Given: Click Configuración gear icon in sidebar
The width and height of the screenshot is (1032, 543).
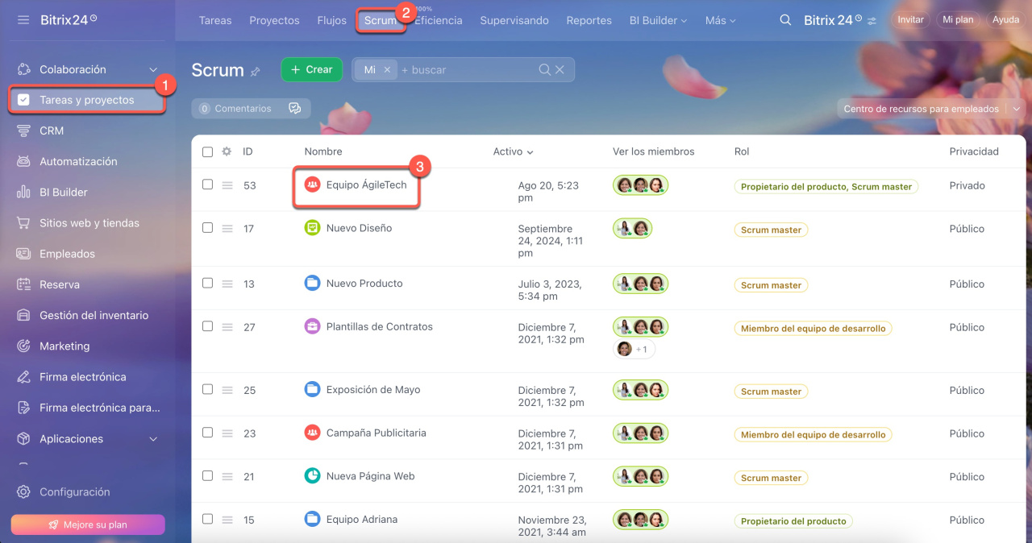Looking at the screenshot, I should pyautogui.click(x=24, y=492).
